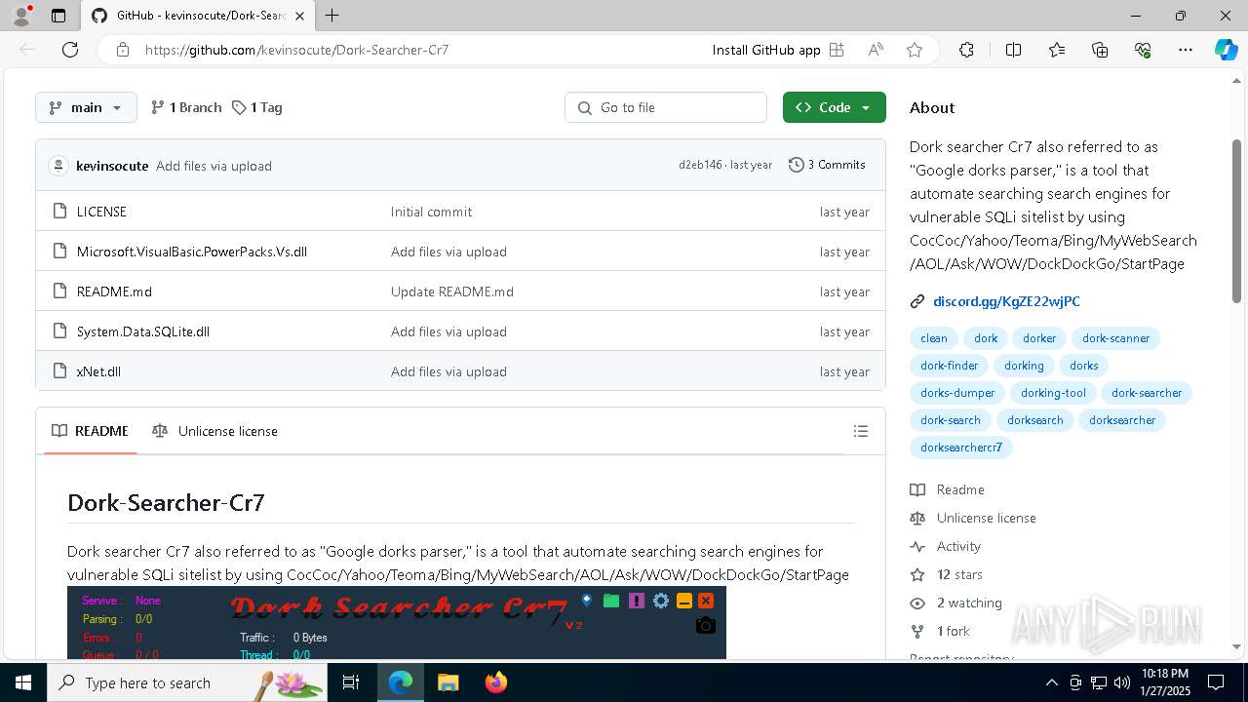Select the Unlicense license tab
Image resolution: width=1248 pixels, height=702 pixels.
[x=214, y=431]
